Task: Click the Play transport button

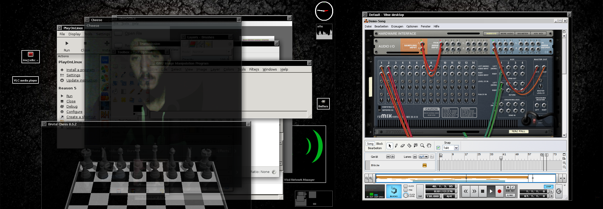Action: pos(491,191)
